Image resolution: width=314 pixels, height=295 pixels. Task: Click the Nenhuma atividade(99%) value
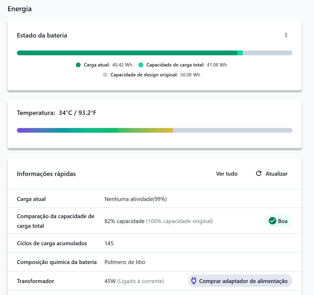(x=136, y=199)
